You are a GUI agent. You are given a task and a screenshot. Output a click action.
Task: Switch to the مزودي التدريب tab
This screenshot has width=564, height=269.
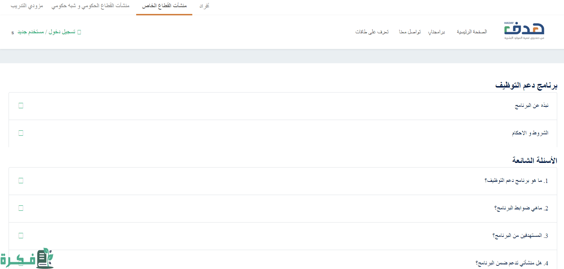(x=27, y=6)
